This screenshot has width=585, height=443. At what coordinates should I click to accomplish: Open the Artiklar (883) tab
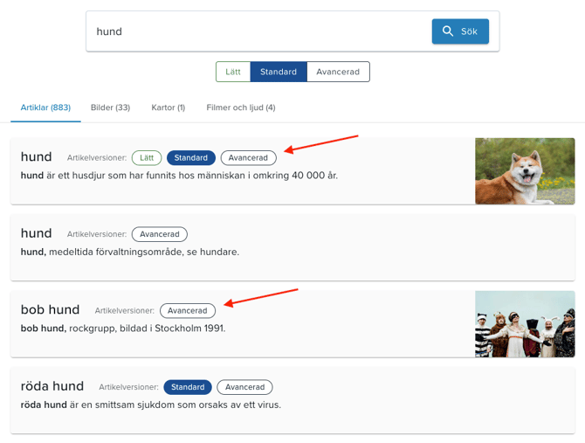click(45, 107)
